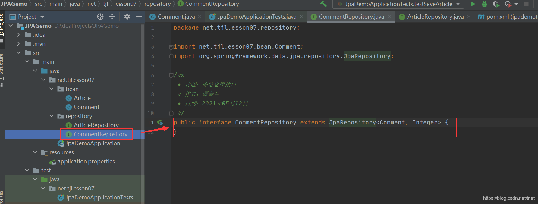The image size is (538, 204).
Task: Collapse all tree nodes icon
Action: pyautogui.click(x=112, y=17)
